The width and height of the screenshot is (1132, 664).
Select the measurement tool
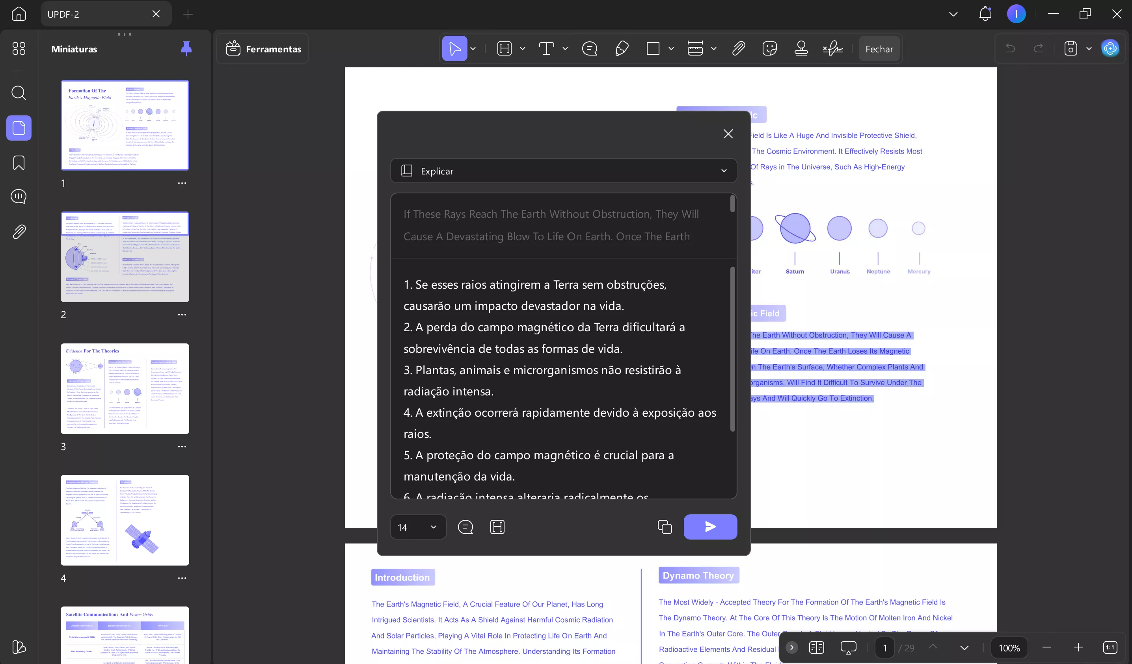coord(695,48)
